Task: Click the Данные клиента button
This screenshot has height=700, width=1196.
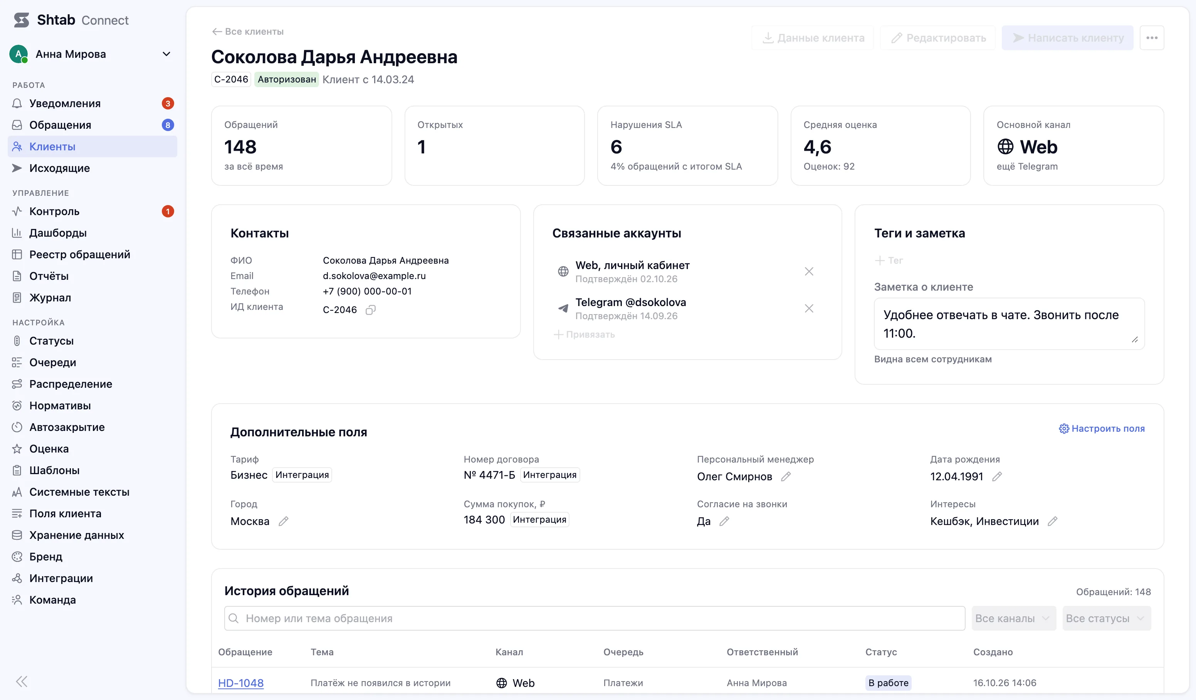Action: pos(813,38)
